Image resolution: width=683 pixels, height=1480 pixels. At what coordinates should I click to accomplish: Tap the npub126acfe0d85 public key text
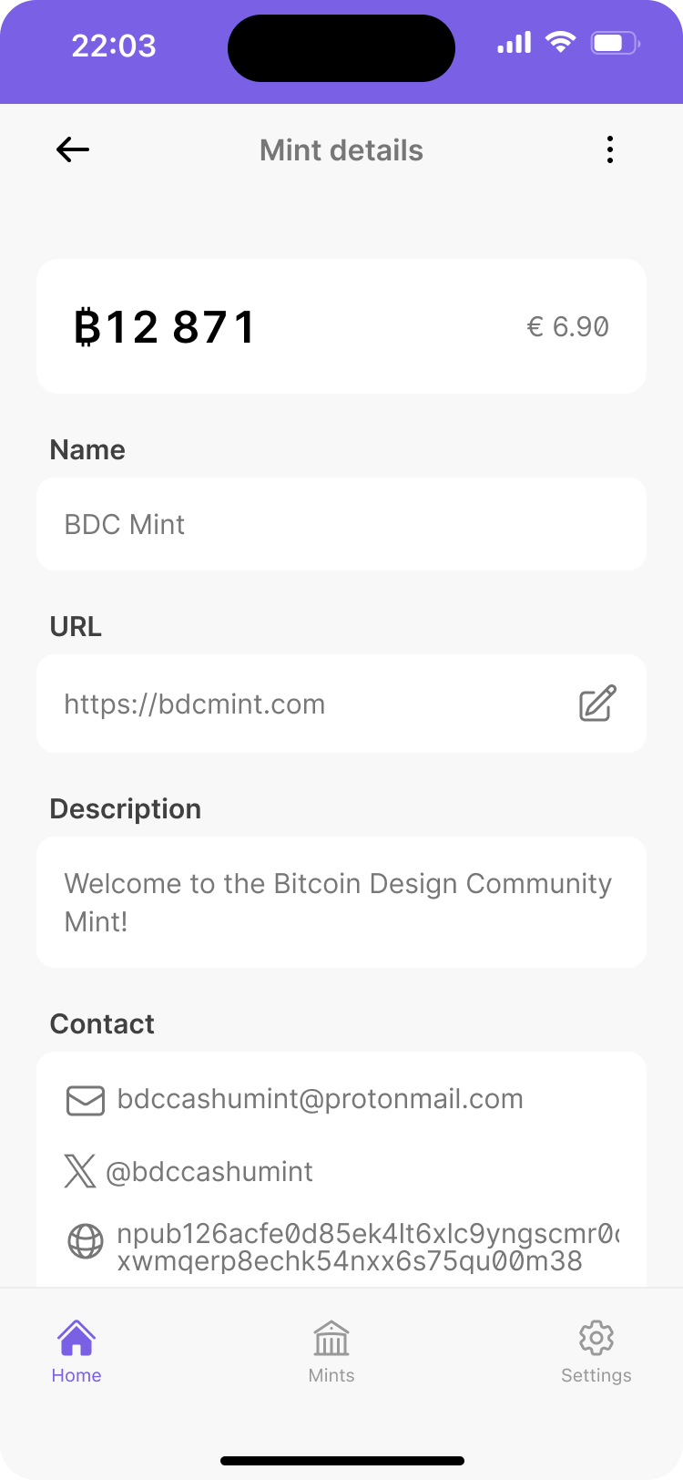point(364,1247)
